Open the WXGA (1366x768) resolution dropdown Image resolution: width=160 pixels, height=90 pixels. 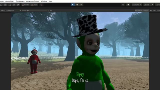tap(10, 10)
